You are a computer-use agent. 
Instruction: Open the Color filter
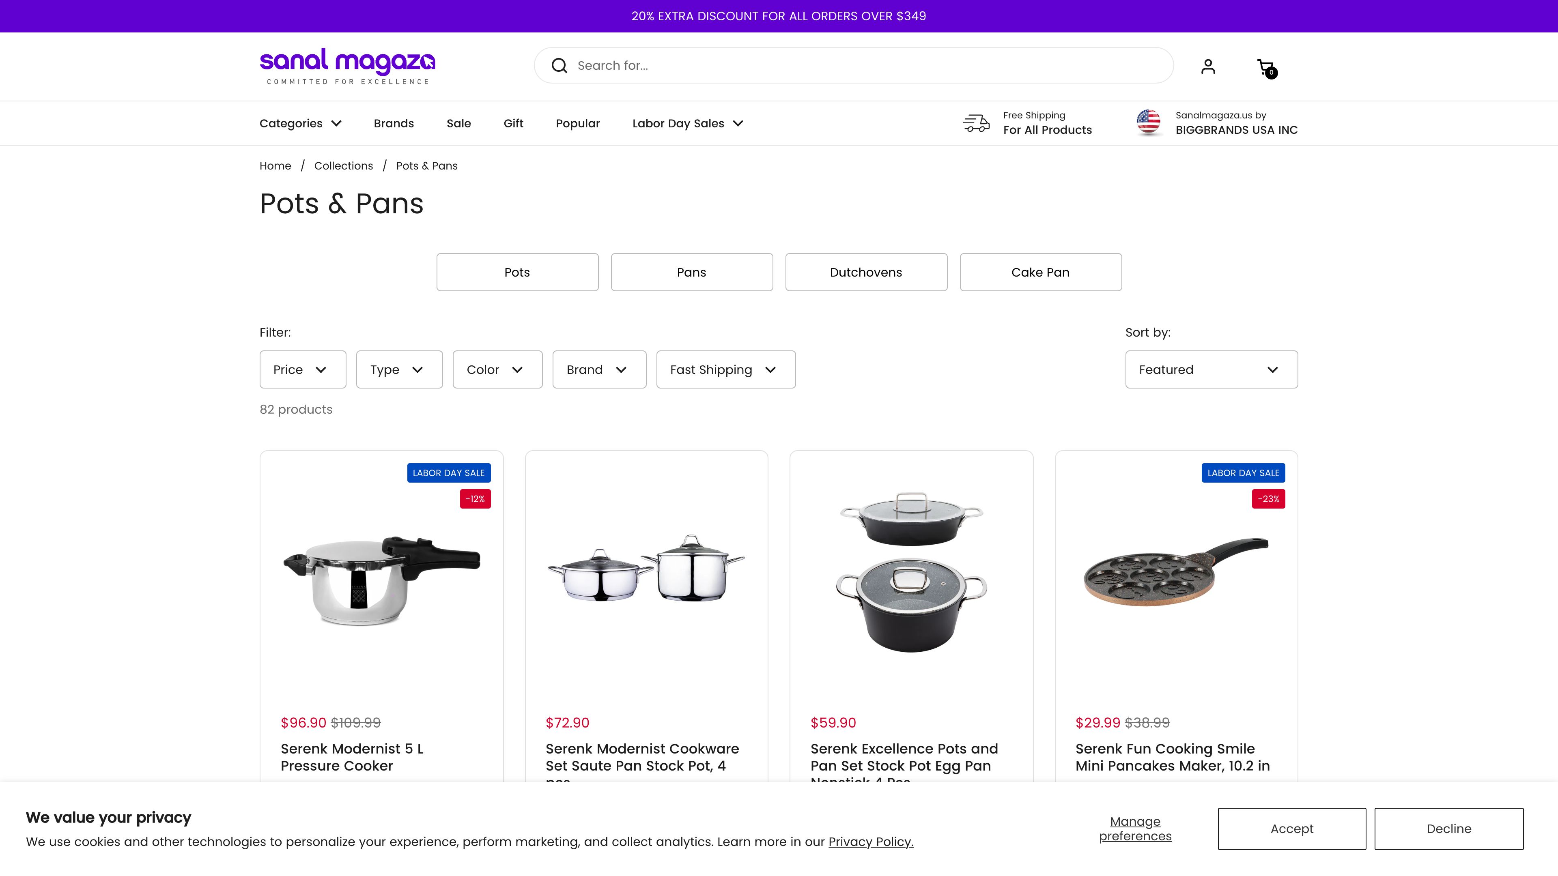tap(497, 369)
